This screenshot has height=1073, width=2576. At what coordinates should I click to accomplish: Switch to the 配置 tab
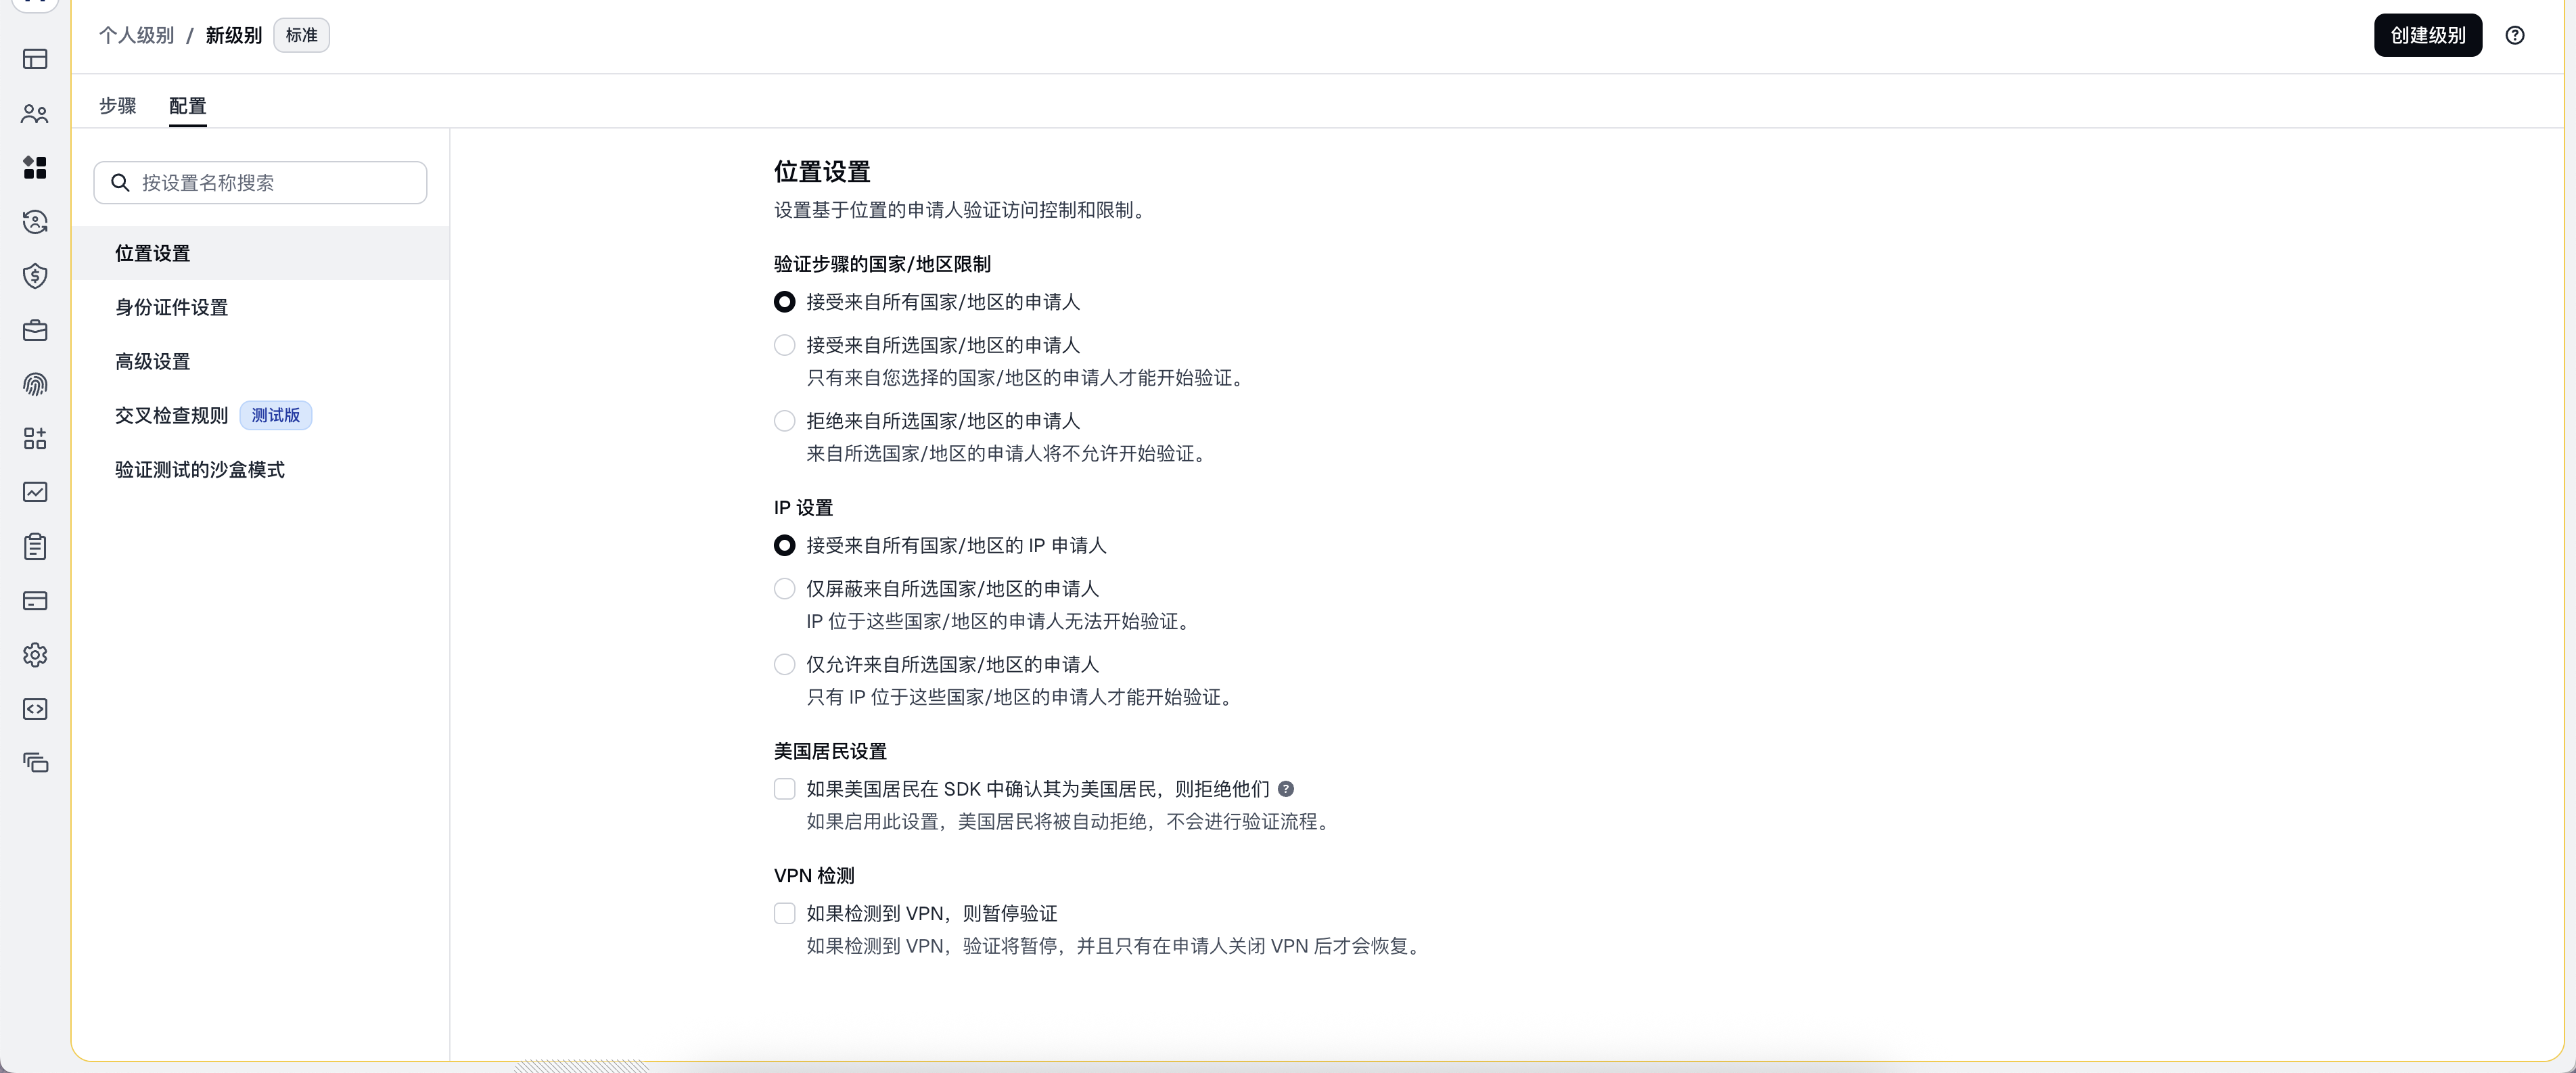click(x=188, y=106)
